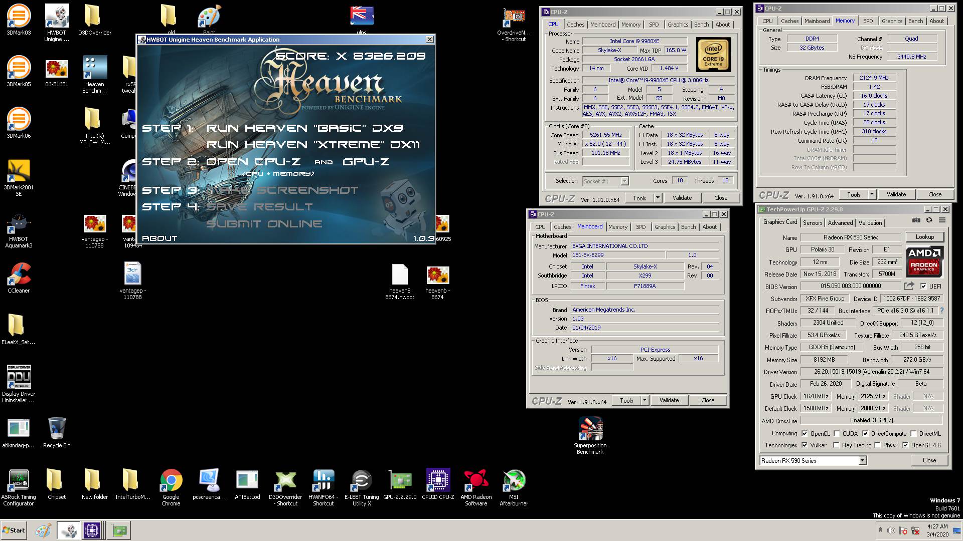Viewport: 963px width, 541px height.
Task: Select the MSI Afterburner desktop icon
Action: coord(514,487)
